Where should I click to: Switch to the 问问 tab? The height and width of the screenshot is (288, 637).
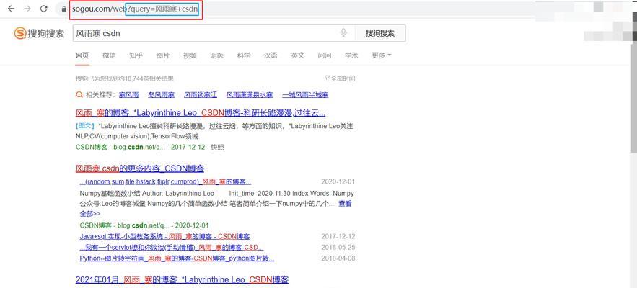324,55
